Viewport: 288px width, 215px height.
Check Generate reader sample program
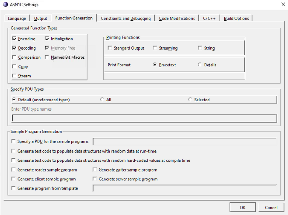pos(13,170)
